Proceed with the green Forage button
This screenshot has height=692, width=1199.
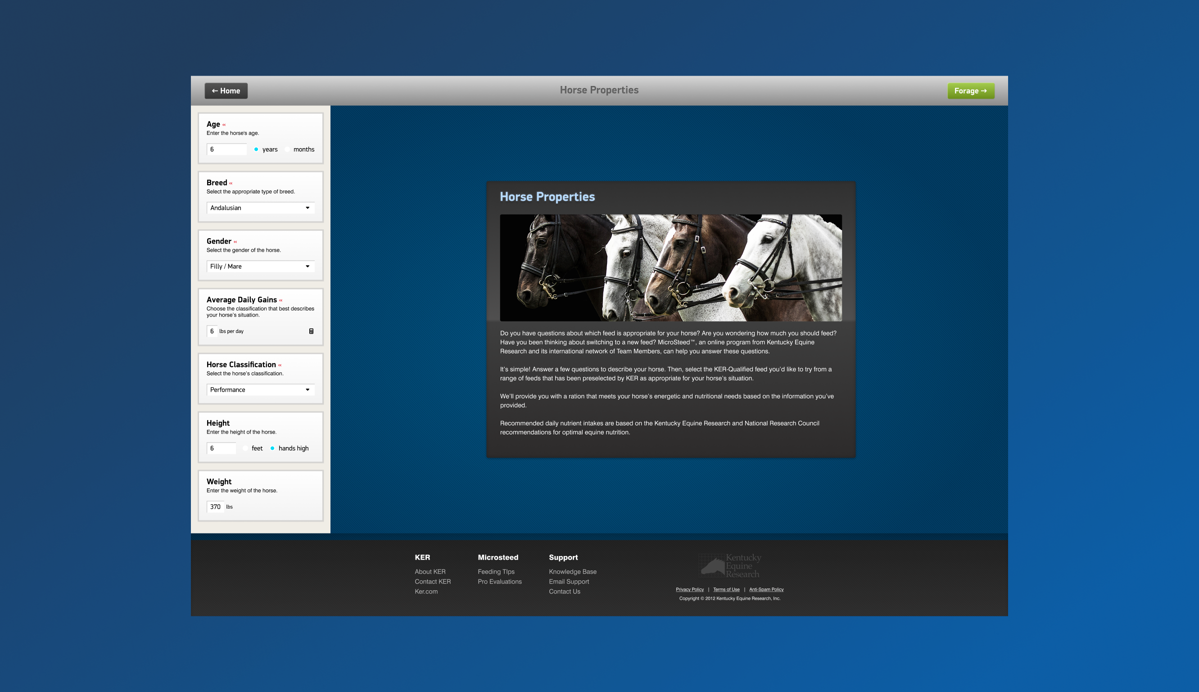[x=970, y=91]
